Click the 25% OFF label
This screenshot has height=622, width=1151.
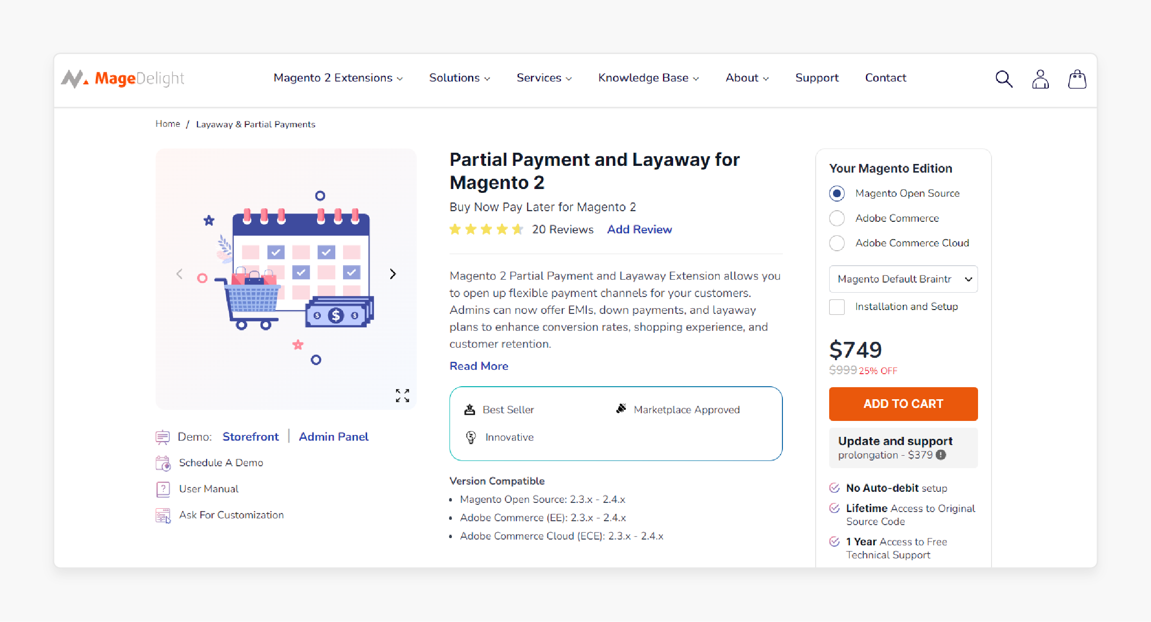pos(878,371)
